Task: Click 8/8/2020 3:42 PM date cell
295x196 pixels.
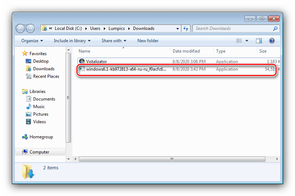Action: 189,69
